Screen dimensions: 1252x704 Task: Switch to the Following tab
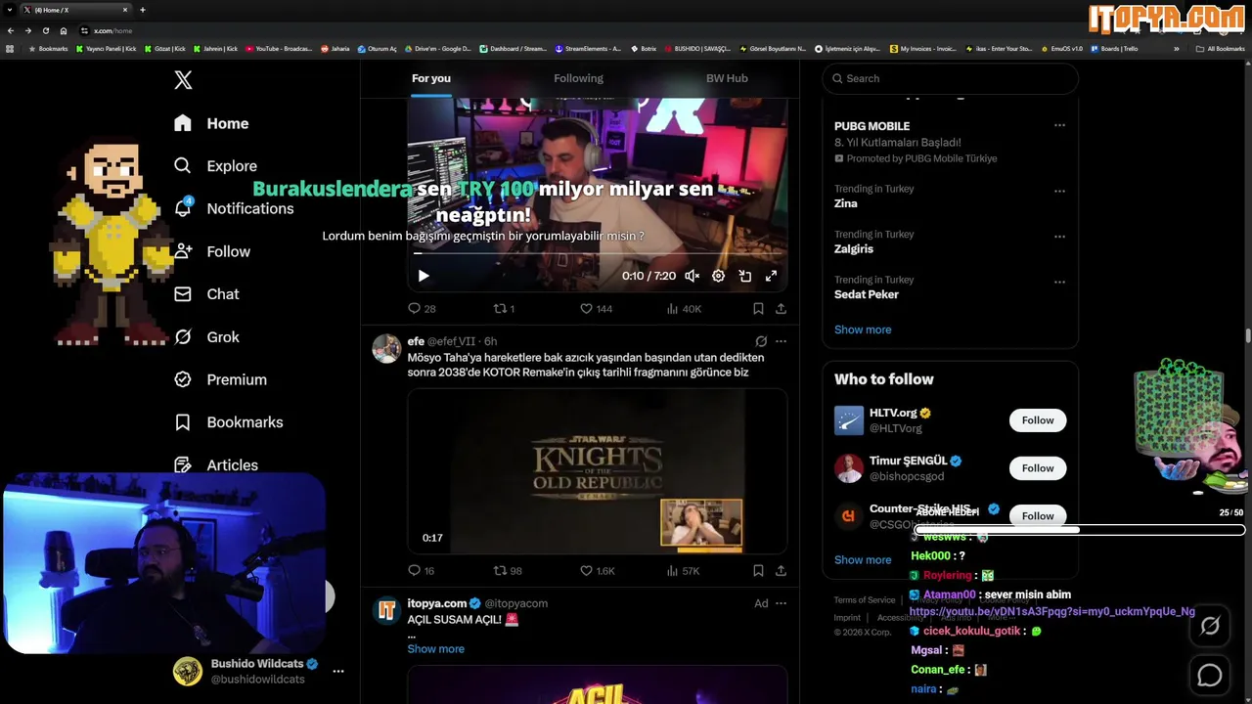(578, 78)
